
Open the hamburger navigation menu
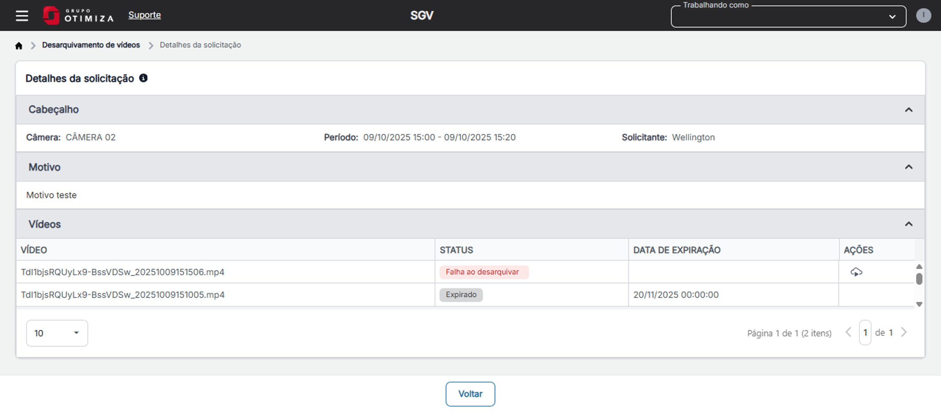(x=22, y=16)
